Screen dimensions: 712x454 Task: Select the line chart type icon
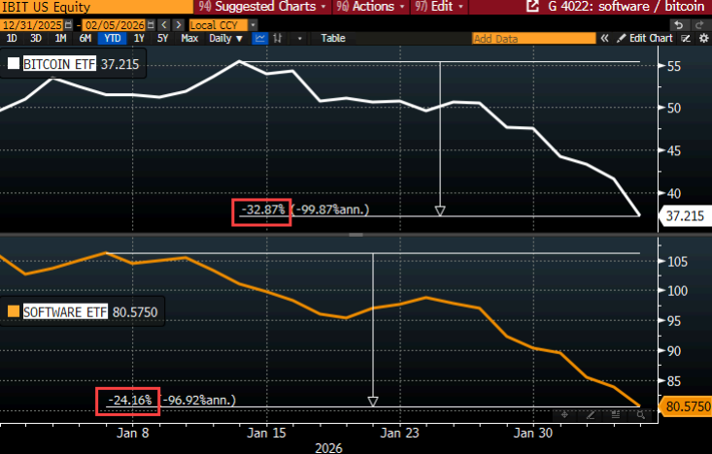(261, 39)
